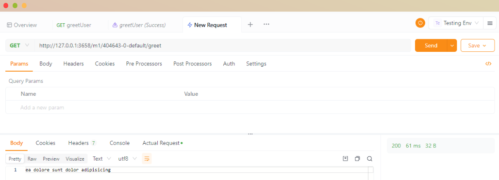Add a new tab with plus icon
The height and width of the screenshot is (180, 499).
(x=250, y=25)
